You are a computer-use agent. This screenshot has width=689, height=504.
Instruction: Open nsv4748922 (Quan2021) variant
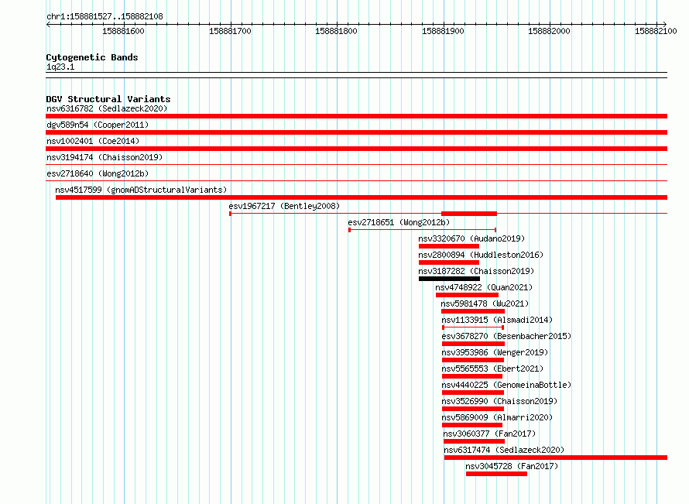tap(484, 287)
